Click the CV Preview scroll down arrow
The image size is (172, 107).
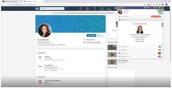click(162, 44)
